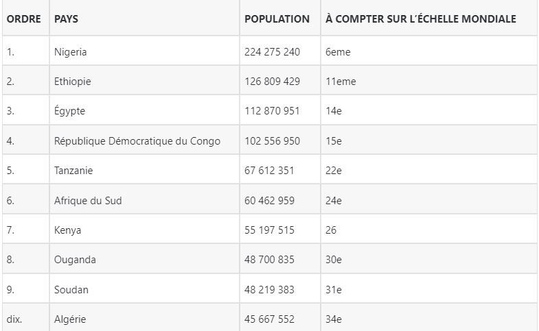Click the POPULATION column header
Screen dimensions: 539x331
(x=277, y=19)
